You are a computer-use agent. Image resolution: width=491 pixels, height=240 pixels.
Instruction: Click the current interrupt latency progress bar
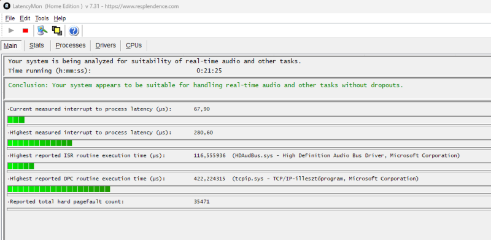pos(249,120)
